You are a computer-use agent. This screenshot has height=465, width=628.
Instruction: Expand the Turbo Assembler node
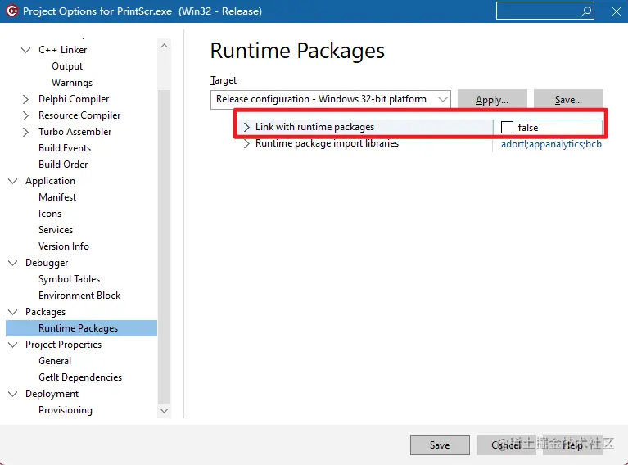click(x=26, y=132)
